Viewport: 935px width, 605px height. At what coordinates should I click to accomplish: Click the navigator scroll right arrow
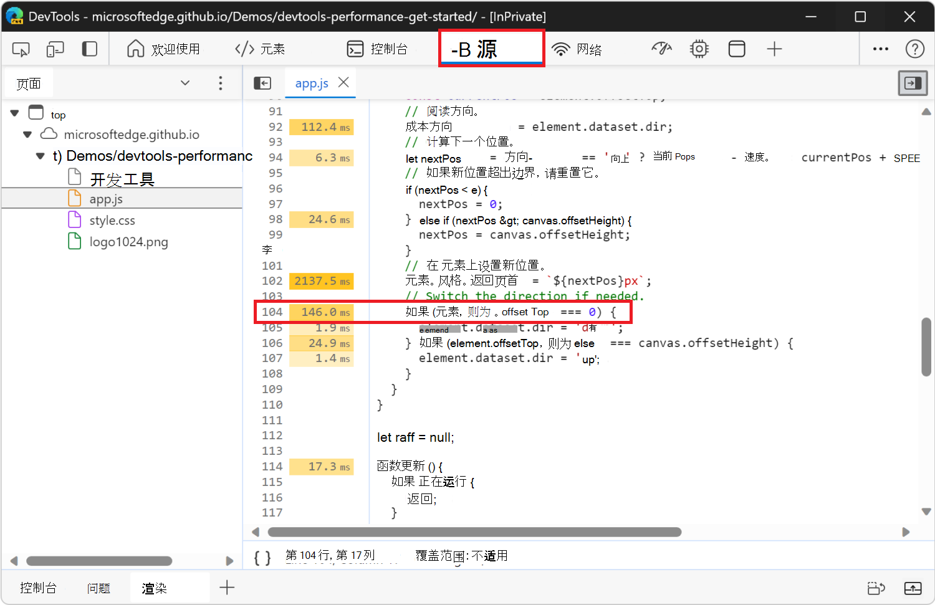click(x=230, y=561)
